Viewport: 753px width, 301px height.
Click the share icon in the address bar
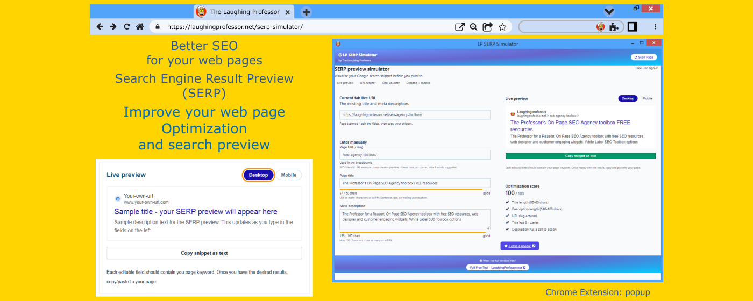(x=488, y=26)
